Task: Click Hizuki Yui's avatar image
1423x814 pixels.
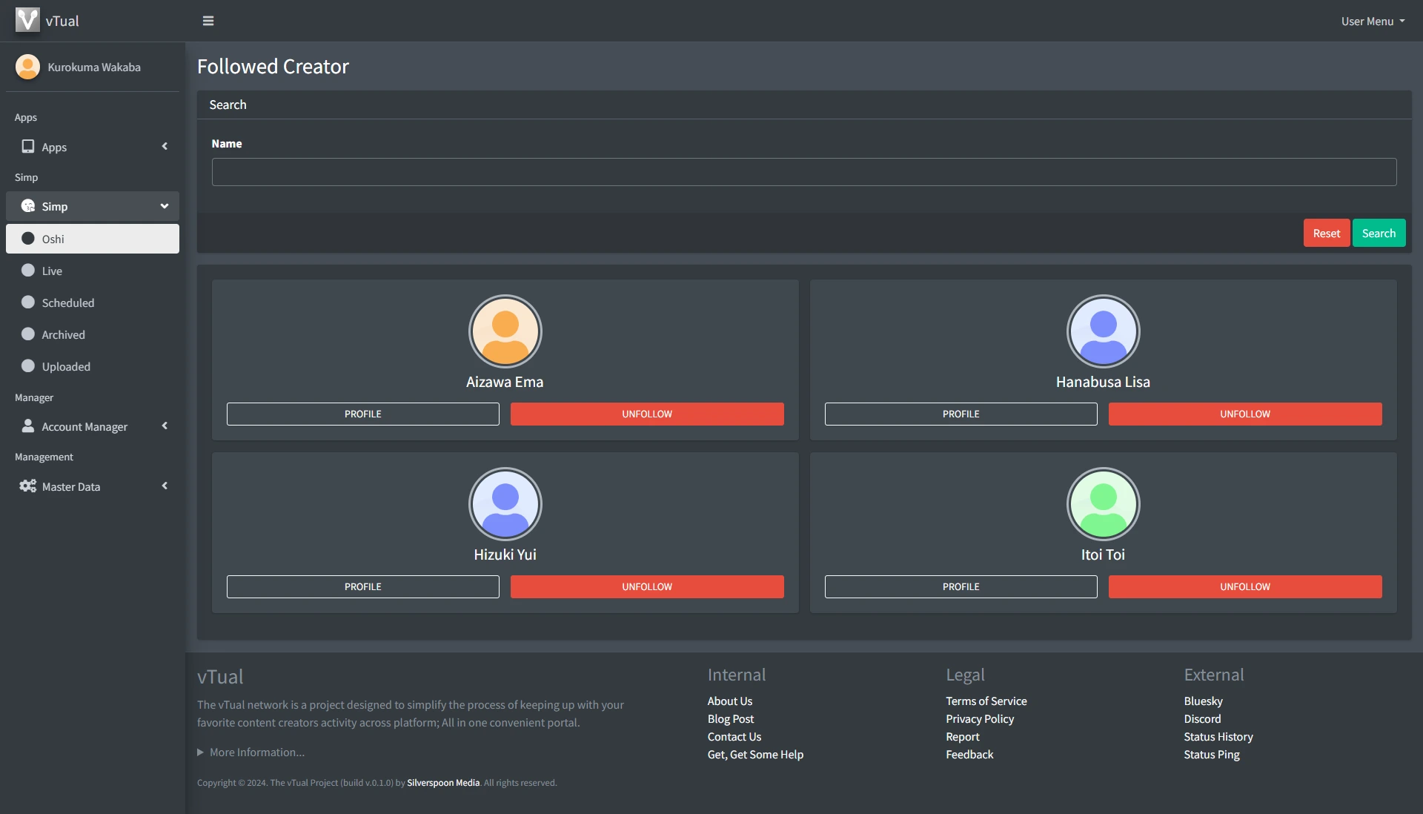Action: click(505, 504)
